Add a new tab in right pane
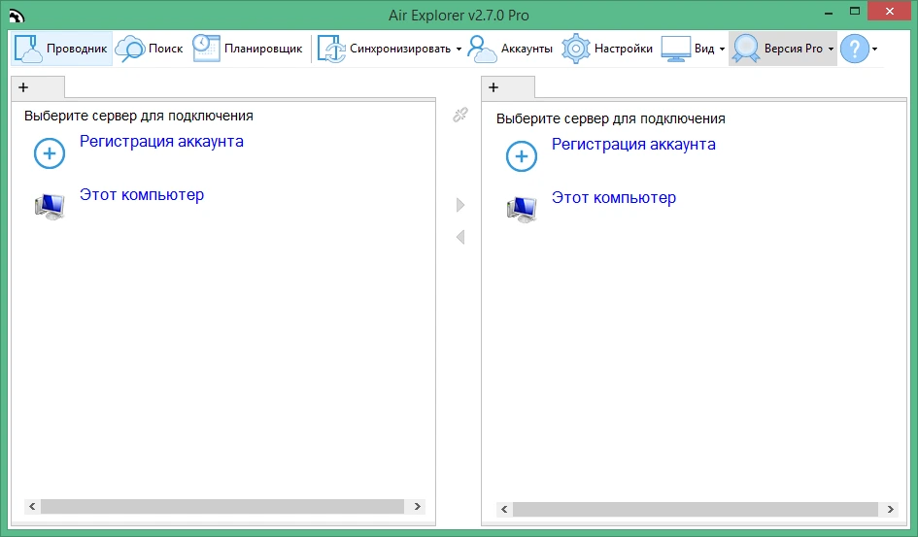This screenshot has height=537, width=918. 493,87
